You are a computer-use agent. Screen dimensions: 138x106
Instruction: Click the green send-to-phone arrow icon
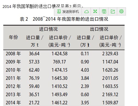59,11
